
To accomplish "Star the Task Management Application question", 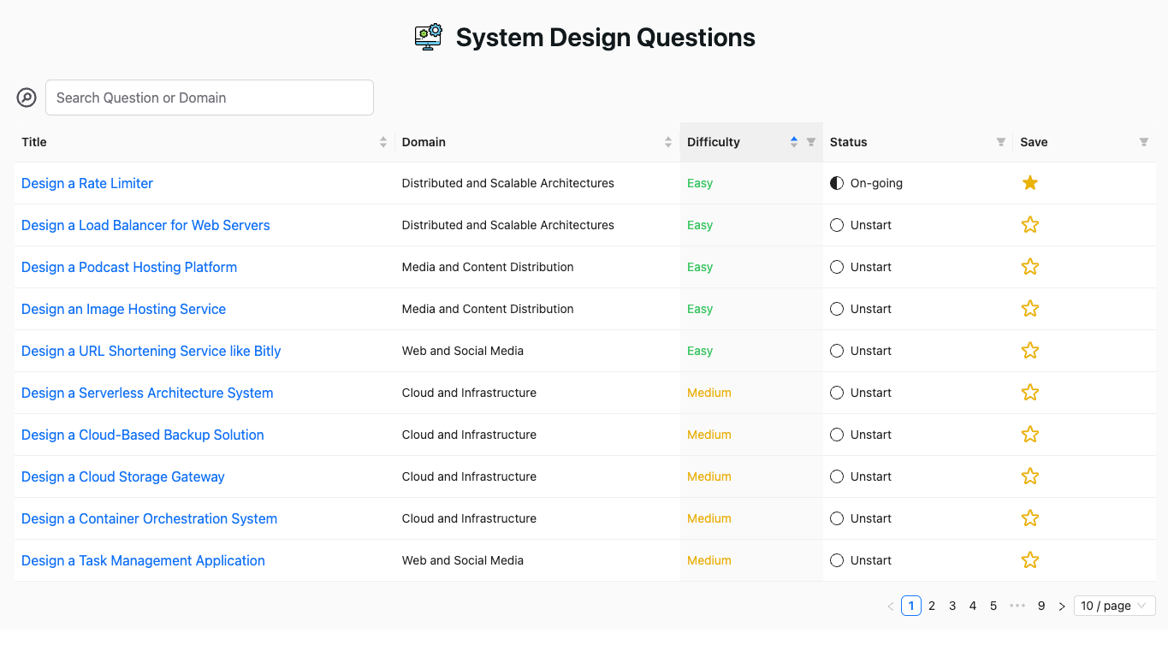I will [1030, 560].
